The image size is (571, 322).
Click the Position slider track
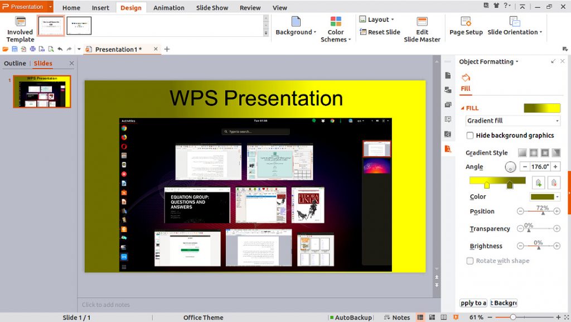(539, 212)
